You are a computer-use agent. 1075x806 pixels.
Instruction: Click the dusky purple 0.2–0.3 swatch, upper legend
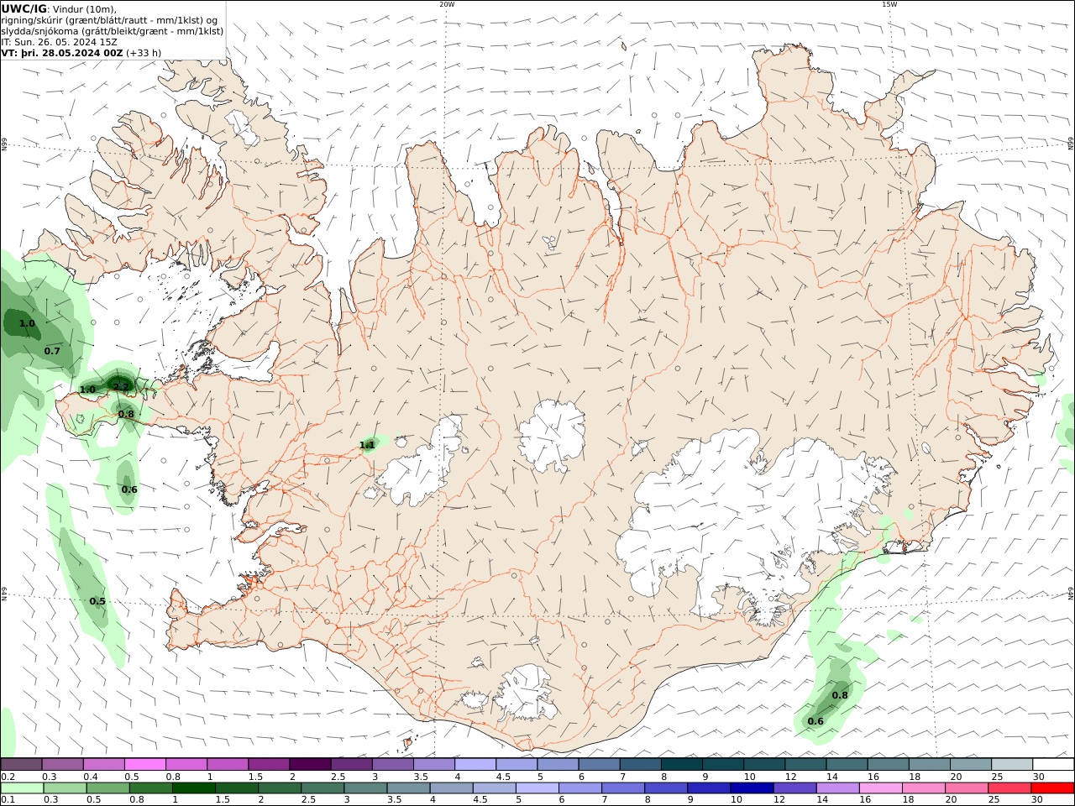21,765
